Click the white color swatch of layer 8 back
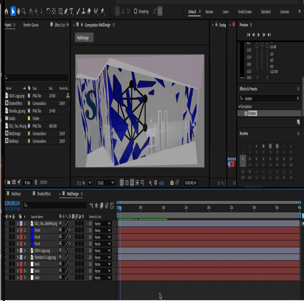The image size is (304, 301). pos(32,271)
